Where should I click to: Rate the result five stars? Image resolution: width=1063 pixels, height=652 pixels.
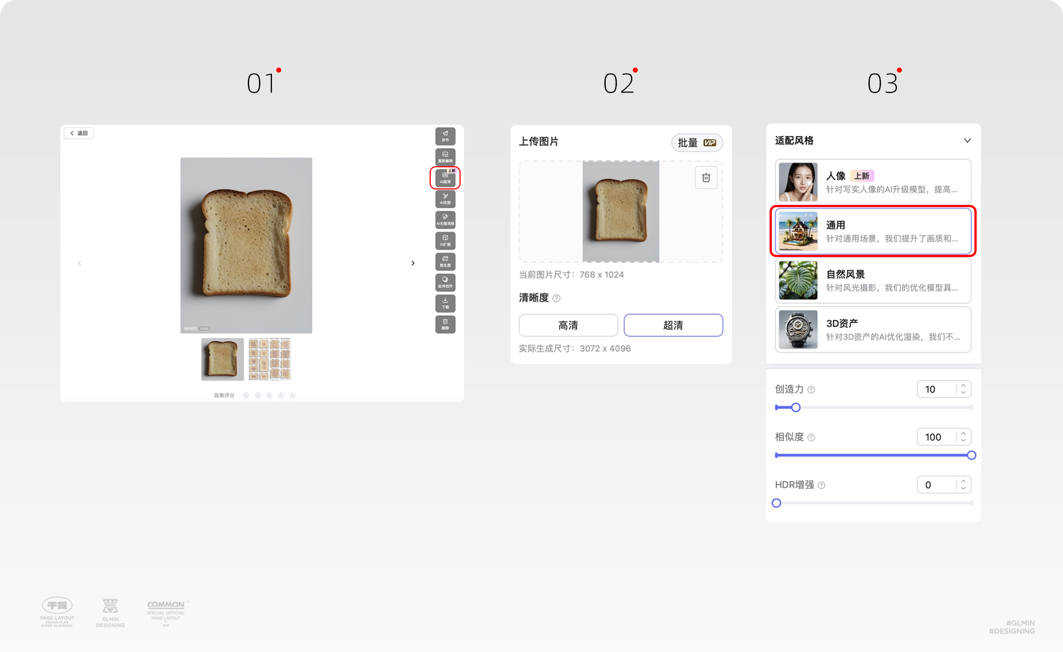[x=292, y=396]
